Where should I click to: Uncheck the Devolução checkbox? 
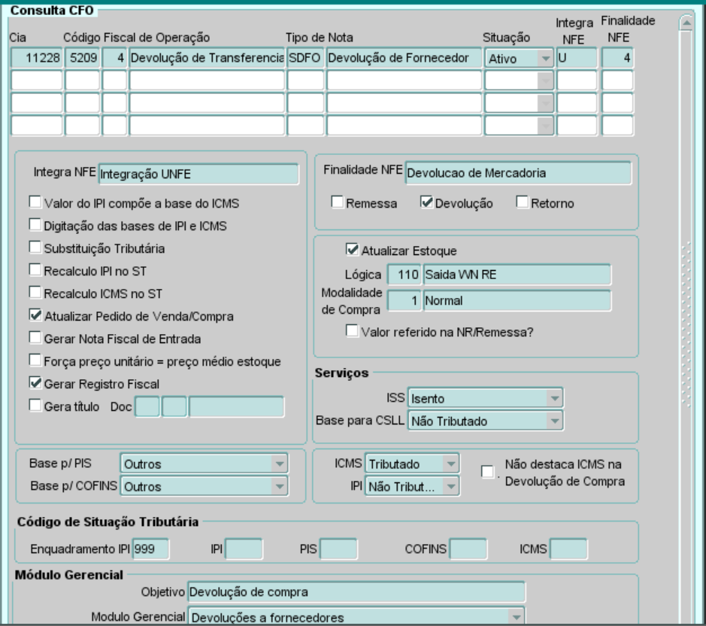(426, 202)
